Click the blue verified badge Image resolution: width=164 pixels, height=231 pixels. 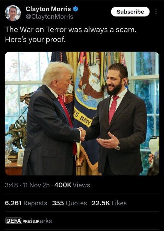coord(75,9)
